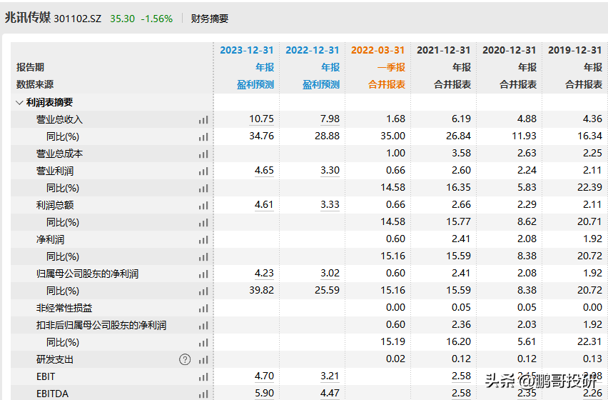Select the 财务摘要 tab
Viewport: 608px width, 400px height.
[209, 19]
